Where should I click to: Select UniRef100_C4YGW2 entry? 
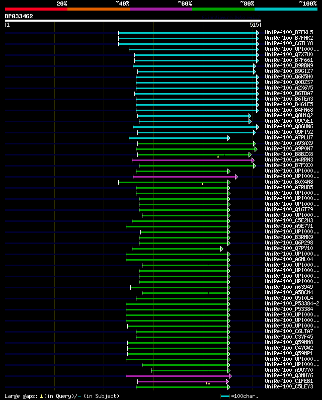point(289,348)
